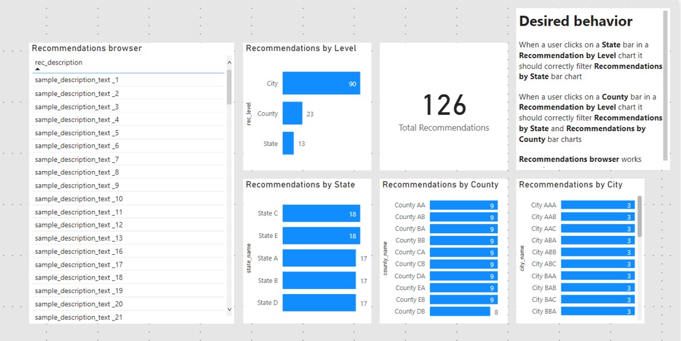Select the County AA bar
The width and height of the screenshot is (681, 341).
pyautogui.click(x=464, y=205)
